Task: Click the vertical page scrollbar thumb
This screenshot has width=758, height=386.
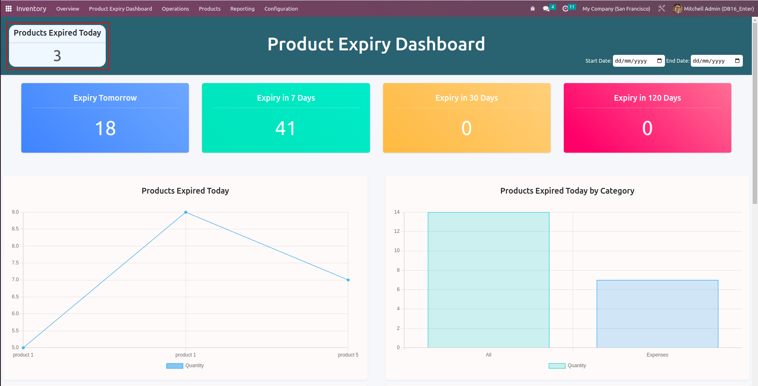Action: tap(755, 111)
